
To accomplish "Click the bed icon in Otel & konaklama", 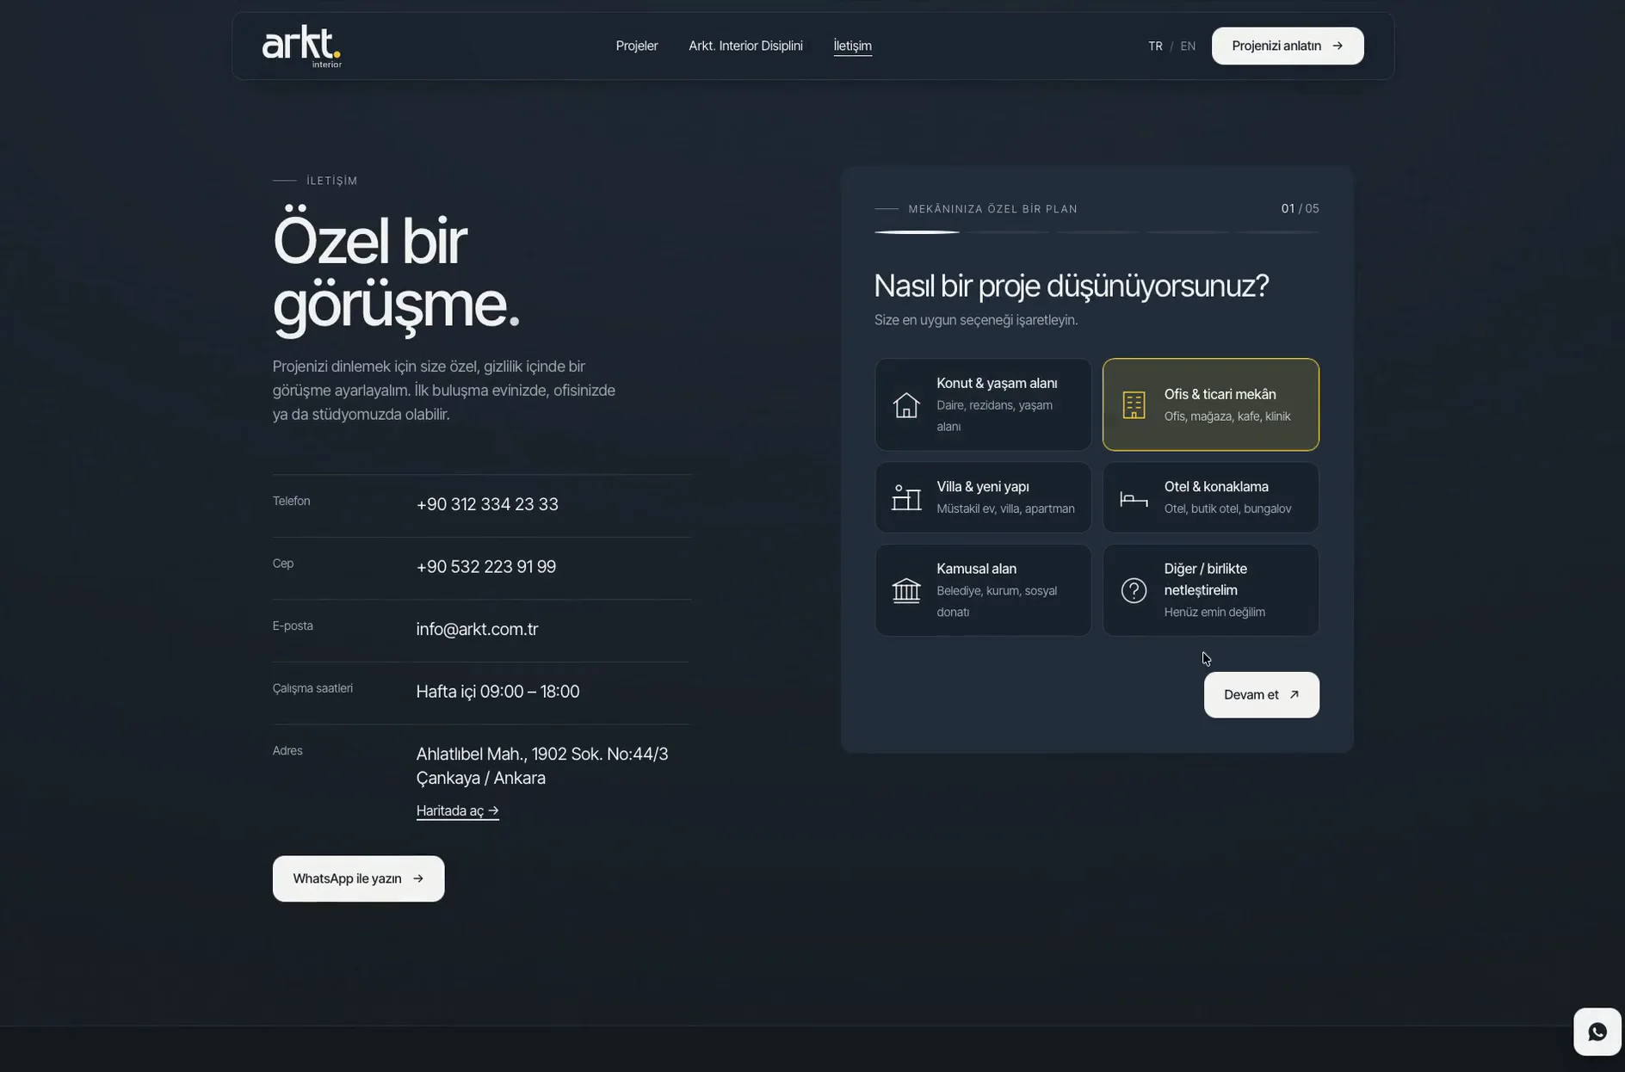I will pyautogui.click(x=1134, y=498).
